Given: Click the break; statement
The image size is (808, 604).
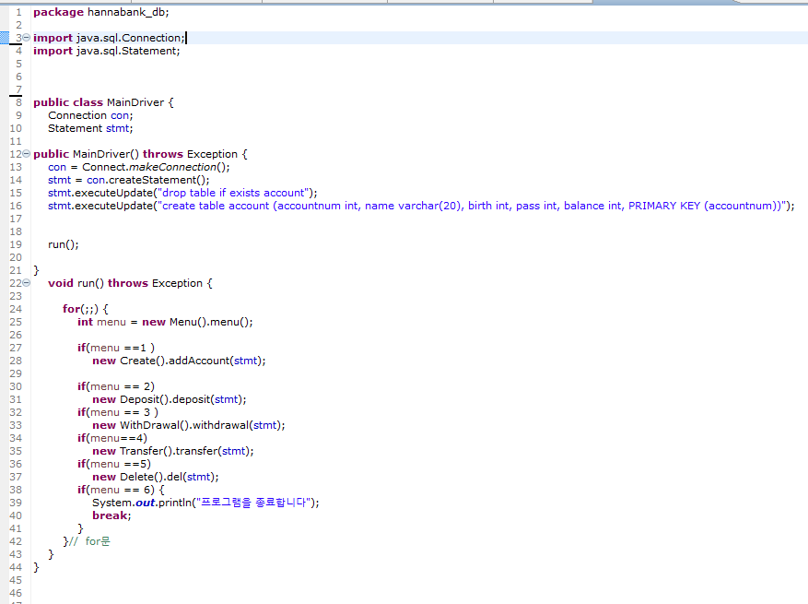Looking at the screenshot, I should [x=111, y=515].
